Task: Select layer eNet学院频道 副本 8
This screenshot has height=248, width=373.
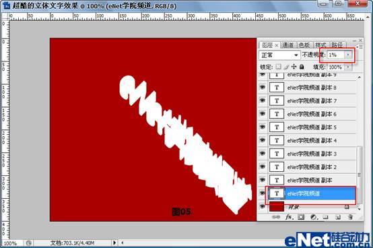Action: click(x=312, y=88)
